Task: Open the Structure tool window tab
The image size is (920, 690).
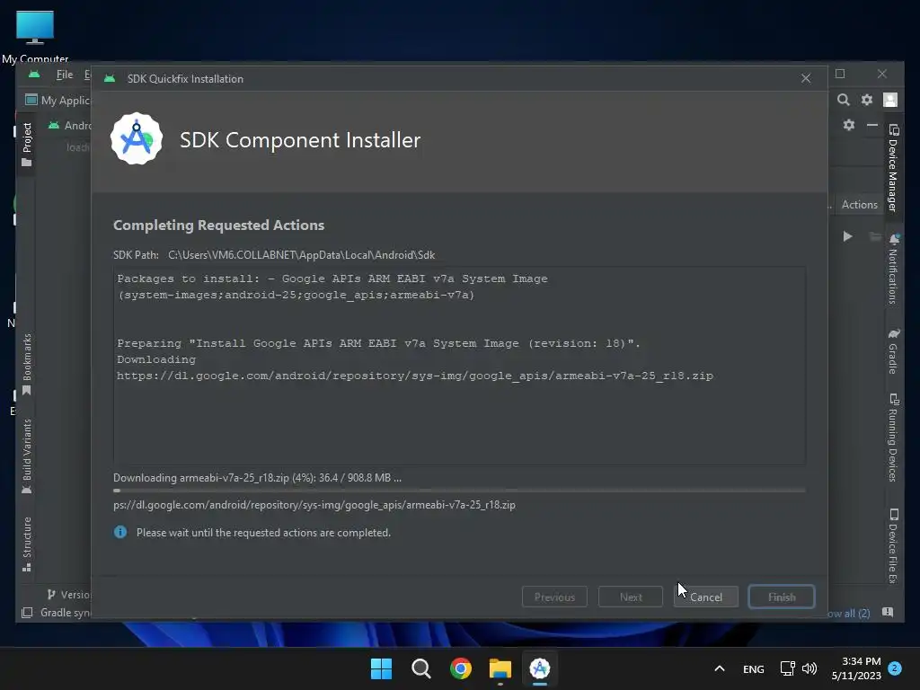Action: click(26, 544)
